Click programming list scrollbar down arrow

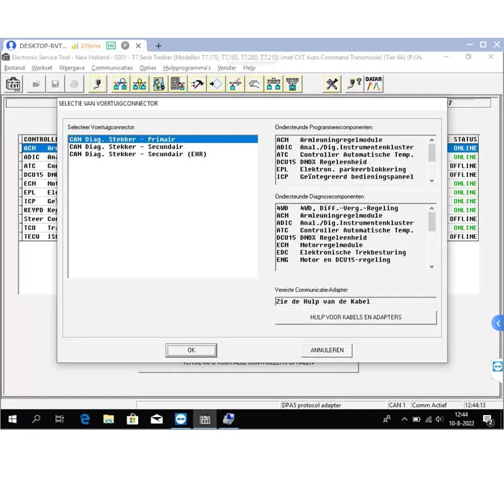(x=432, y=181)
